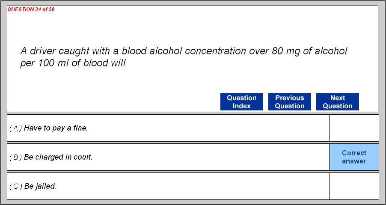The width and height of the screenshot is (386, 205).
Task: Click the empty result cell beside answer A
Action: tap(354, 128)
